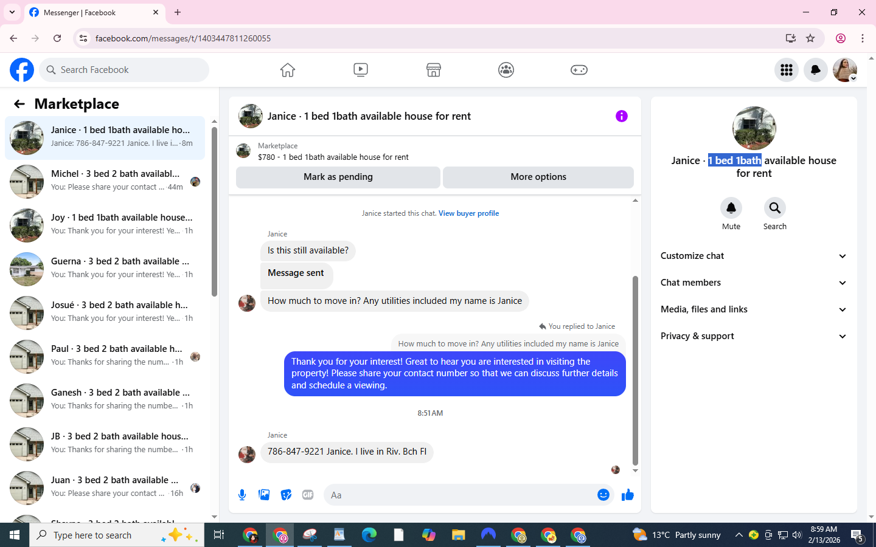Viewport: 876px width, 547px height.
Task: Mute the conversation with bell icon
Action: [x=731, y=208]
